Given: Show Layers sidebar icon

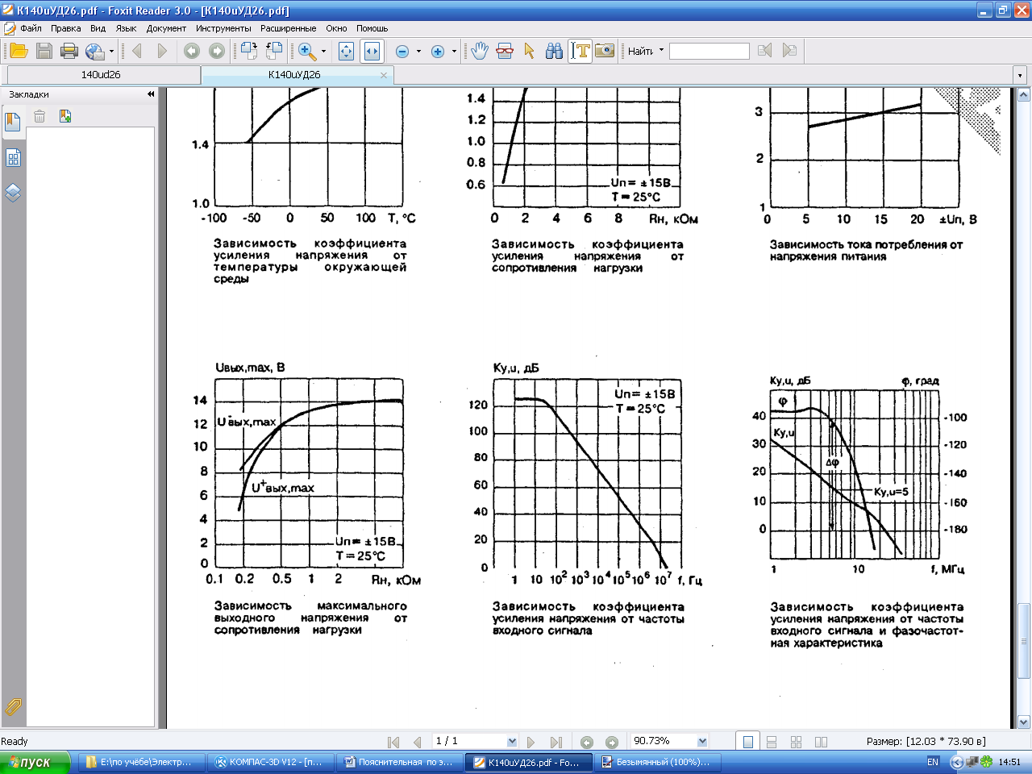Looking at the screenshot, I should pyautogui.click(x=13, y=193).
